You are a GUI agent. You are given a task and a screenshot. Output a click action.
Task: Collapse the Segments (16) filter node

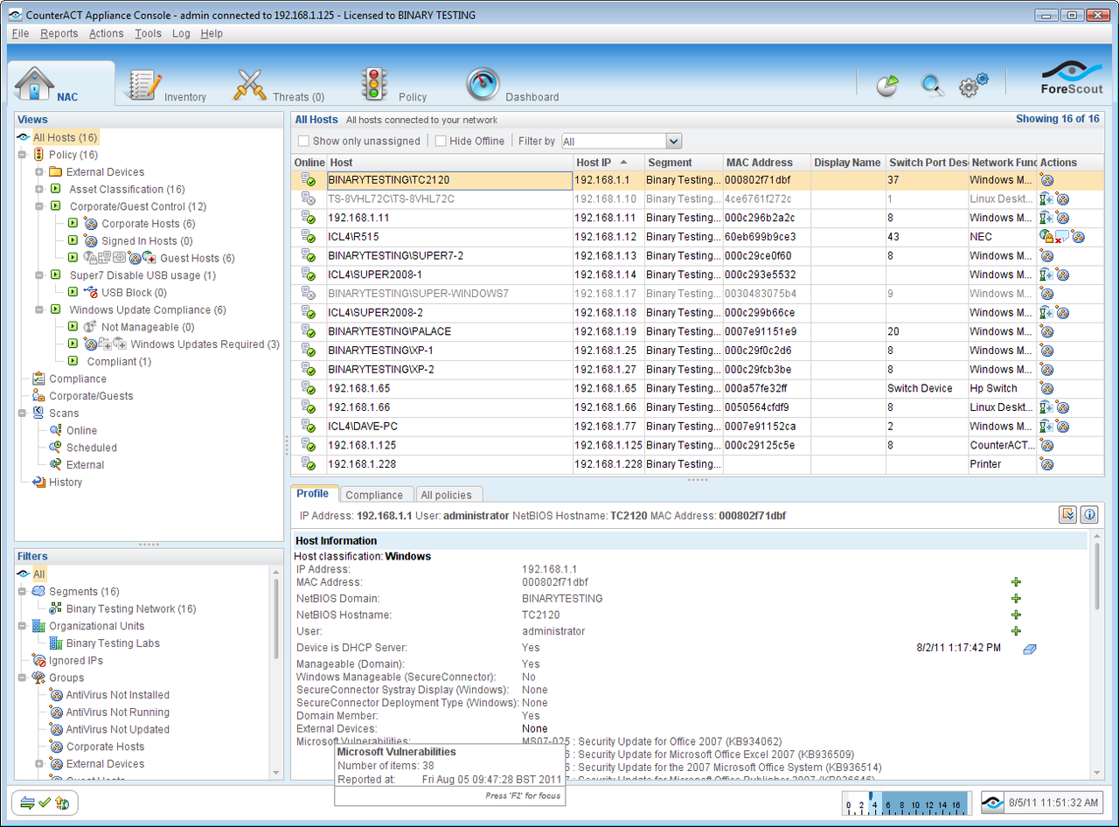pos(22,591)
